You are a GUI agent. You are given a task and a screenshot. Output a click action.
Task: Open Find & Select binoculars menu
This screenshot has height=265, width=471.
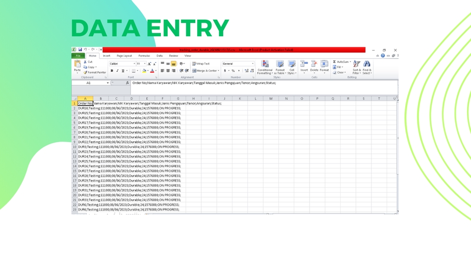(367, 67)
